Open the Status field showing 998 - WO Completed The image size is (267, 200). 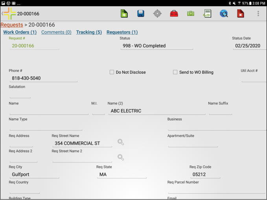(157, 46)
